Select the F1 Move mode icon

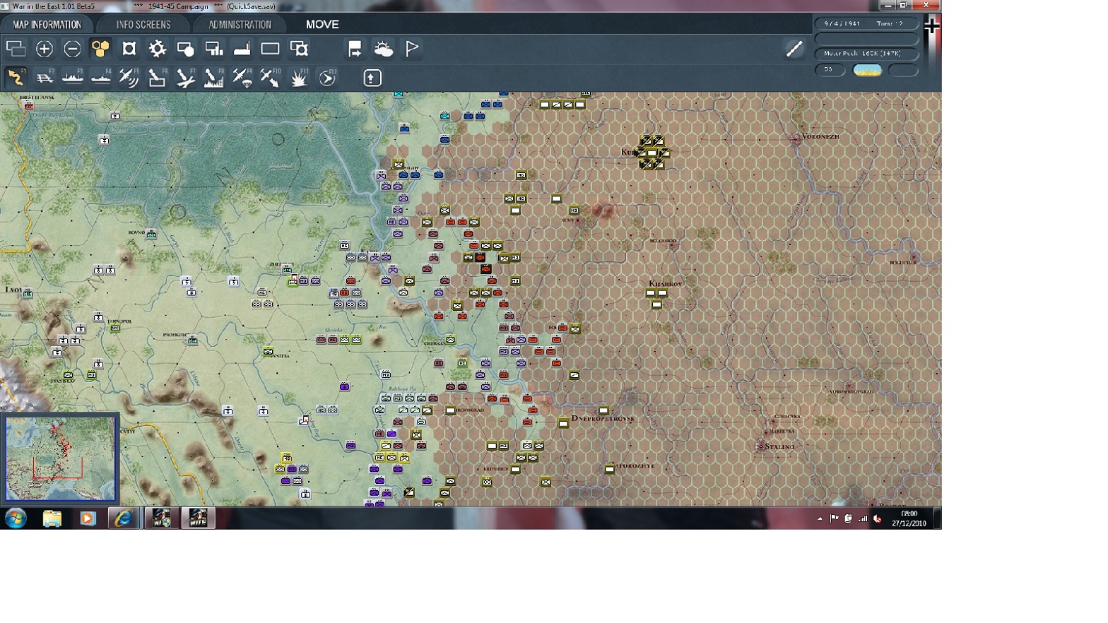[16, 78]
